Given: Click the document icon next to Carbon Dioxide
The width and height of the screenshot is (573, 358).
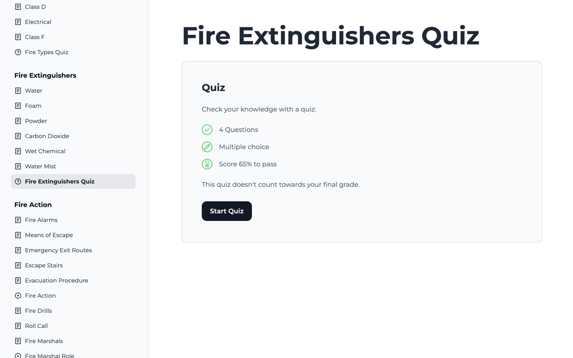Looking at the screenshot, I should (18, 136).
